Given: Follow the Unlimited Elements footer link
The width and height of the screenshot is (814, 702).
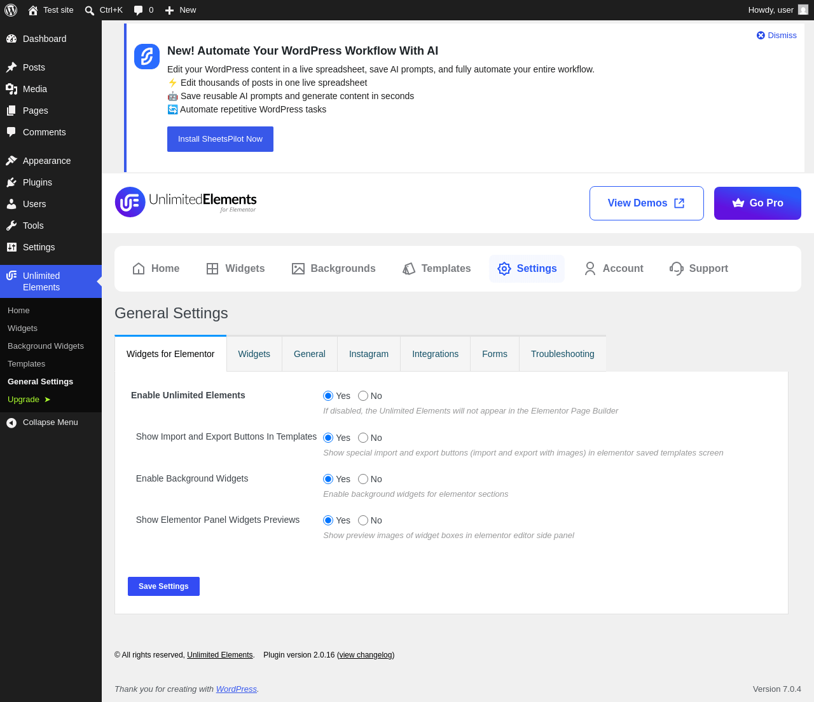Looking at the screenshot, I should click(x=220, y=655).
